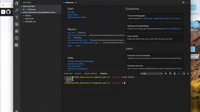
Task: Open the terminal shell selector dropdown
Action: pos(151,73)
